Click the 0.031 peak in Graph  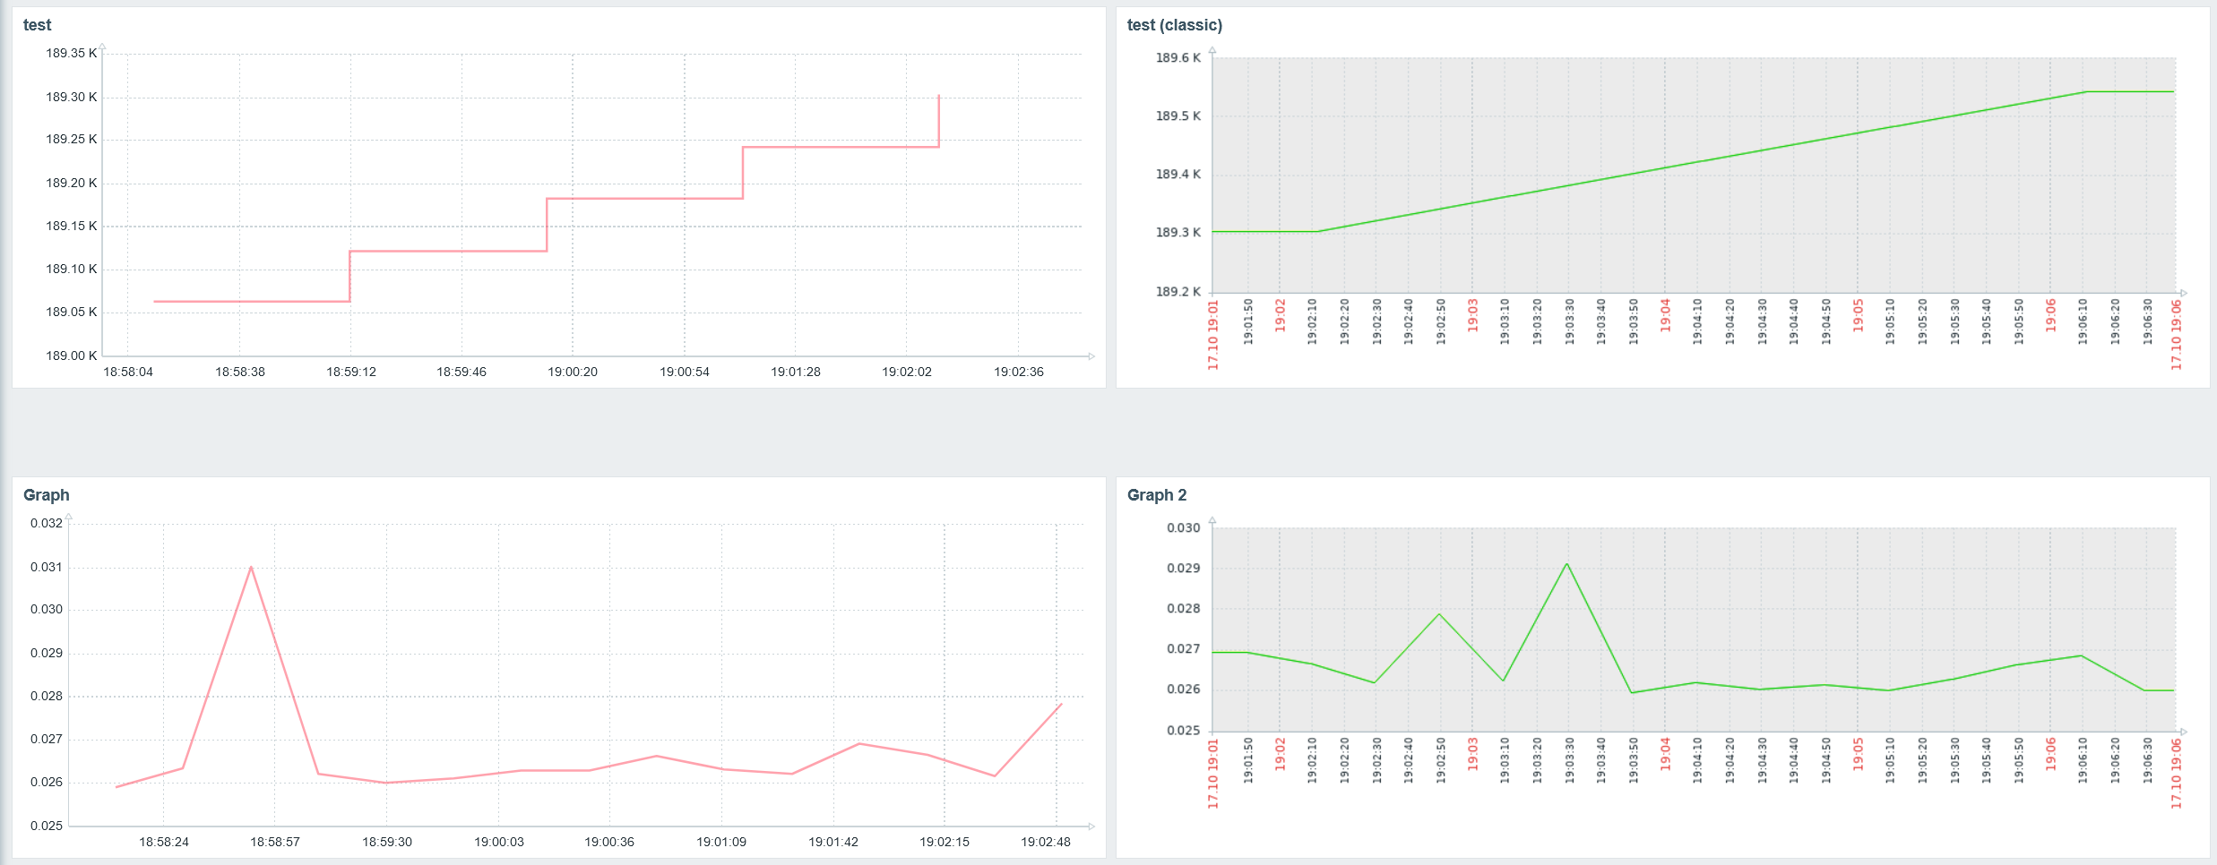point(251,567)
